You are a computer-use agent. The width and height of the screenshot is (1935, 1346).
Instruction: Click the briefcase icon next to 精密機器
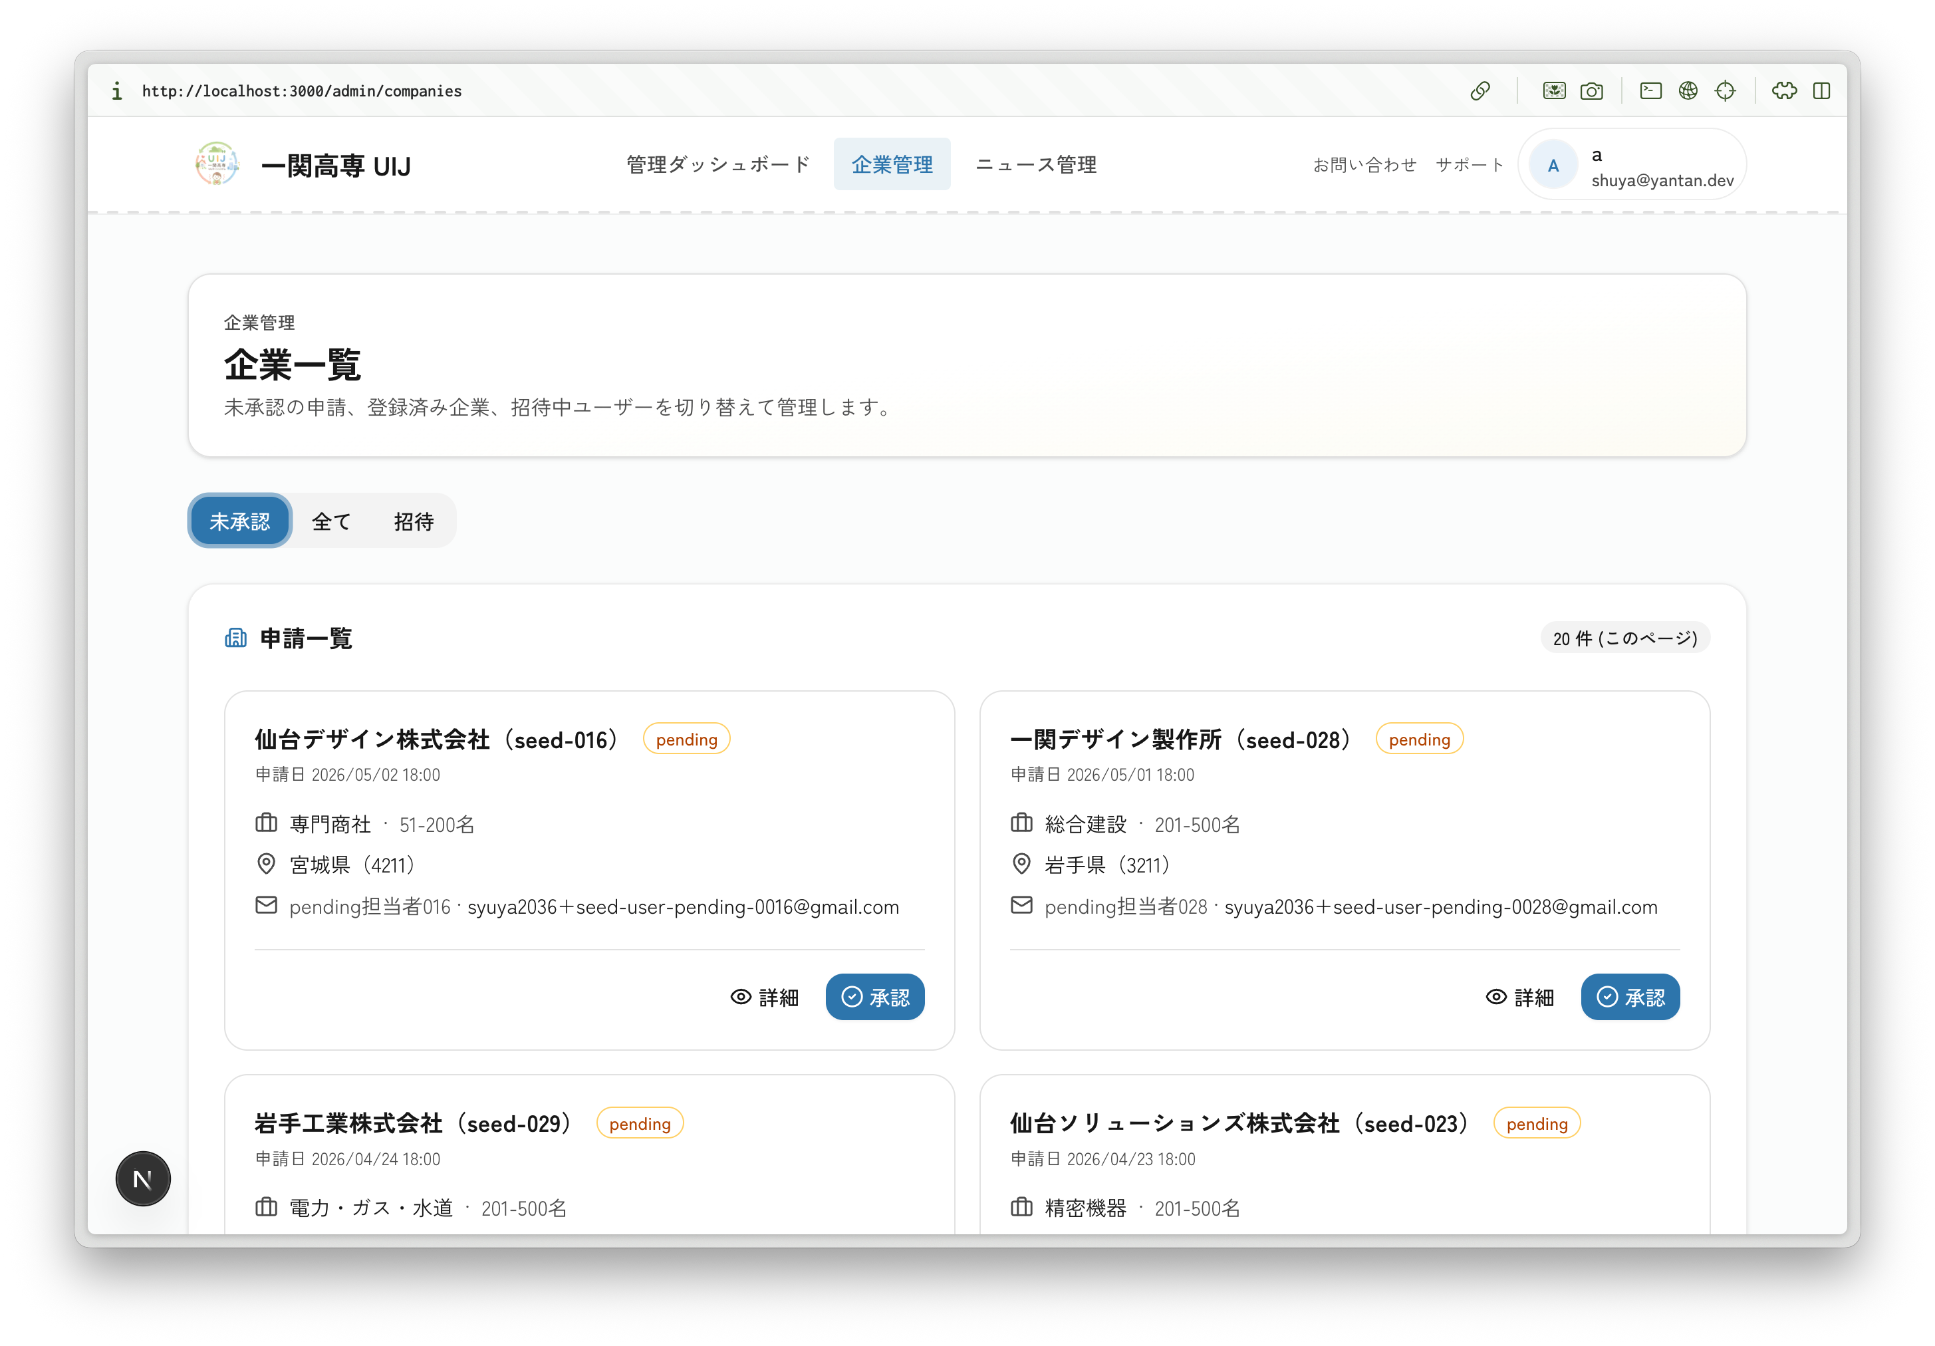click(1021, 1207)
